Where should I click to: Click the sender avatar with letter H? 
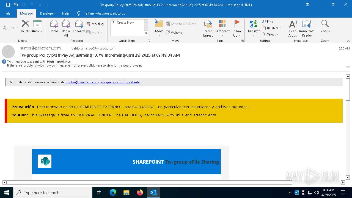point(8,52)
